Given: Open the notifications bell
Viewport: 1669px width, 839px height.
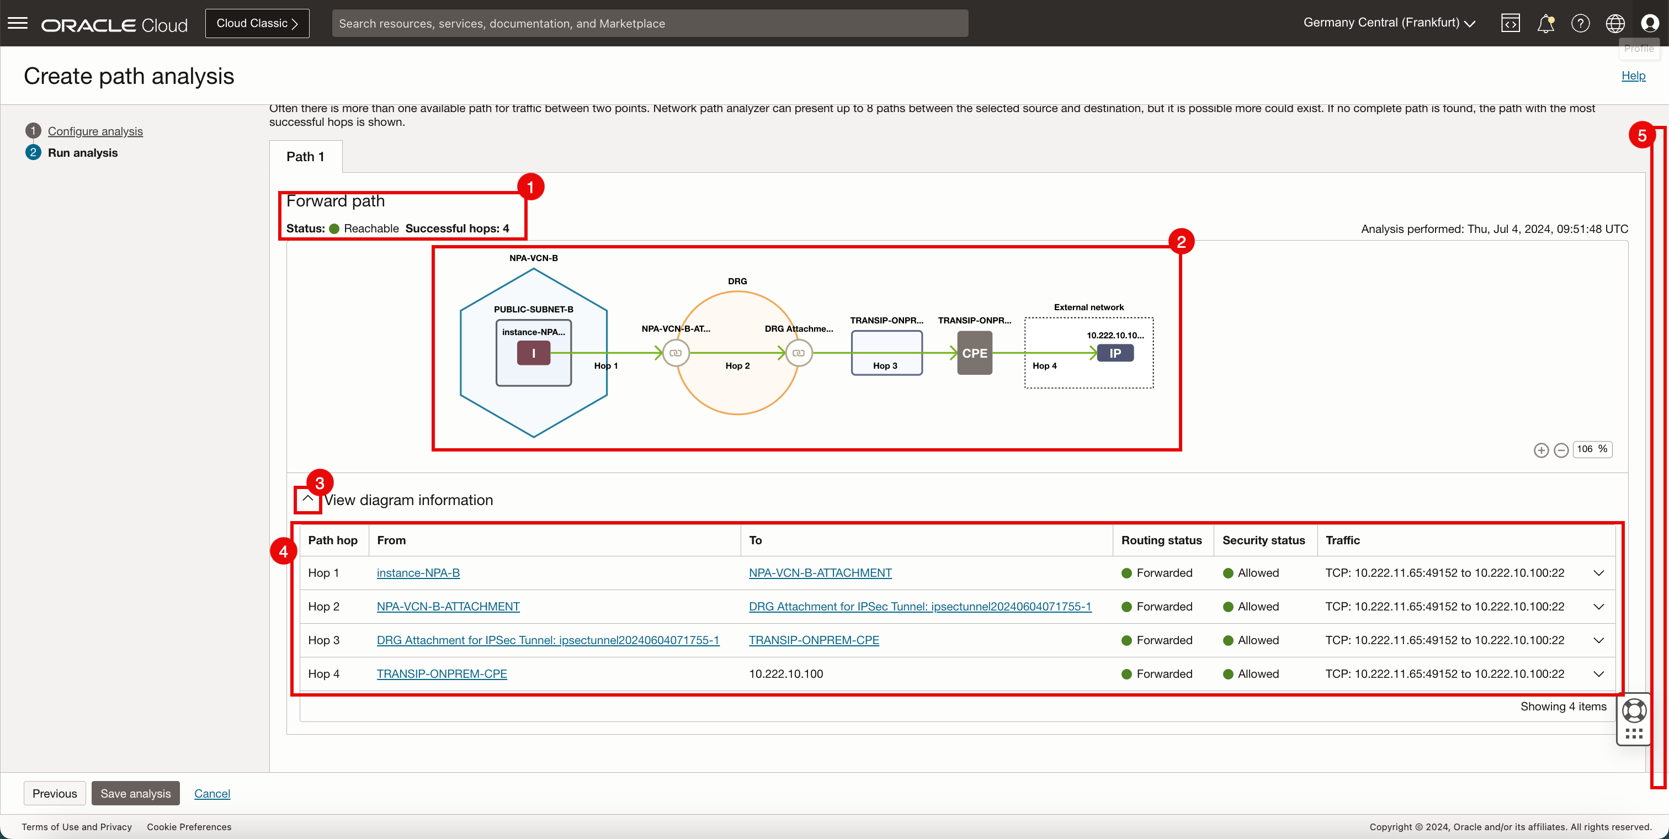Looking at the screenshot, I should (1545, 23).
